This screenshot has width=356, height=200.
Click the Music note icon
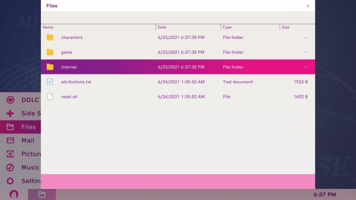10,168
